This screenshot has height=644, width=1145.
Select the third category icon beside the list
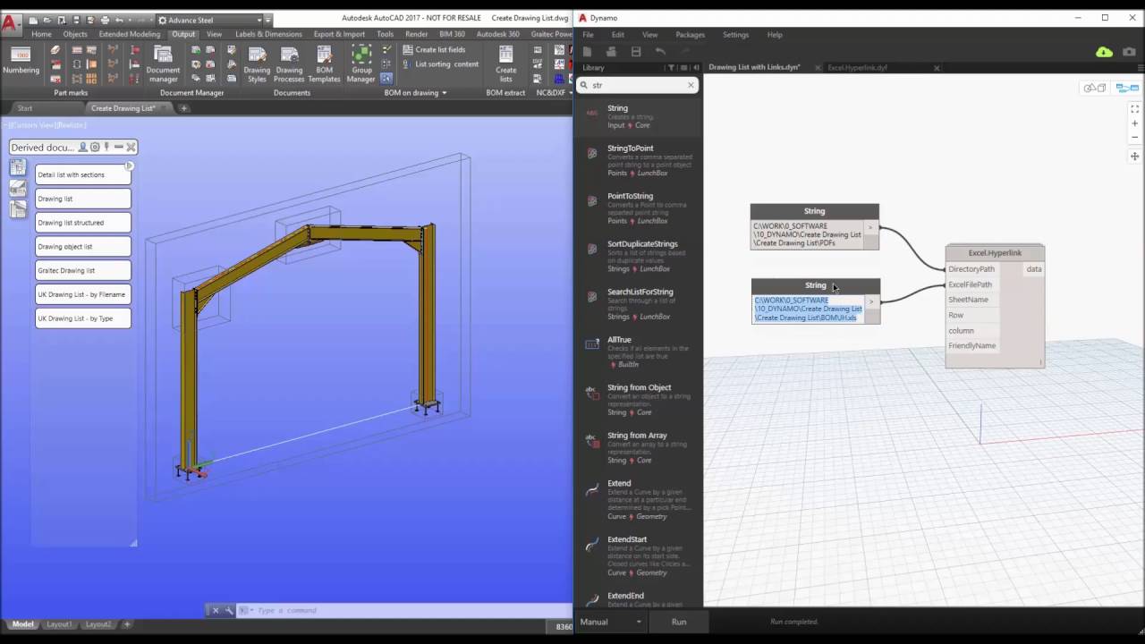[18, 209]
